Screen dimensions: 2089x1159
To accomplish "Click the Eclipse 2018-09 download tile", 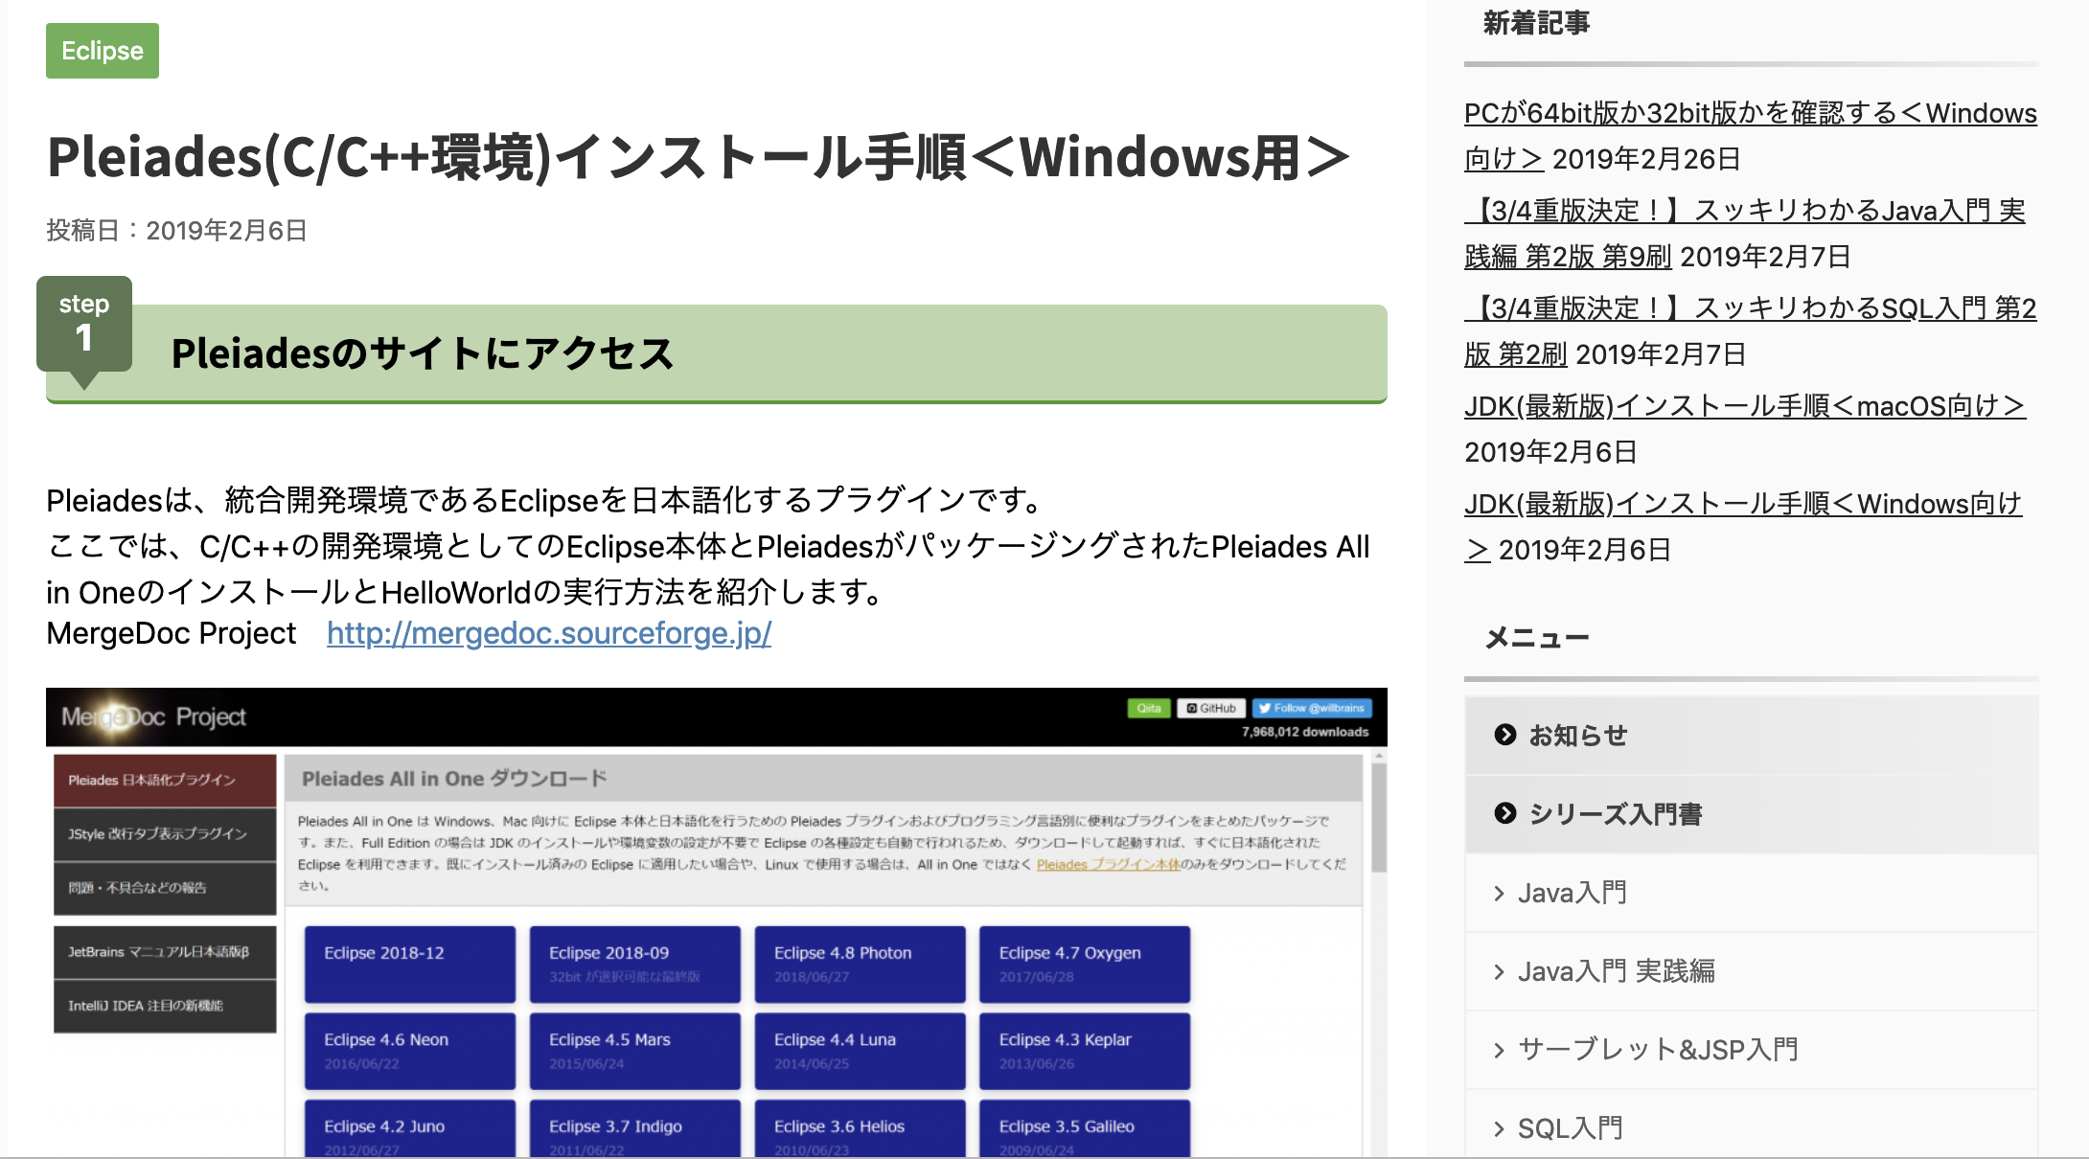I will click(635, 964).
